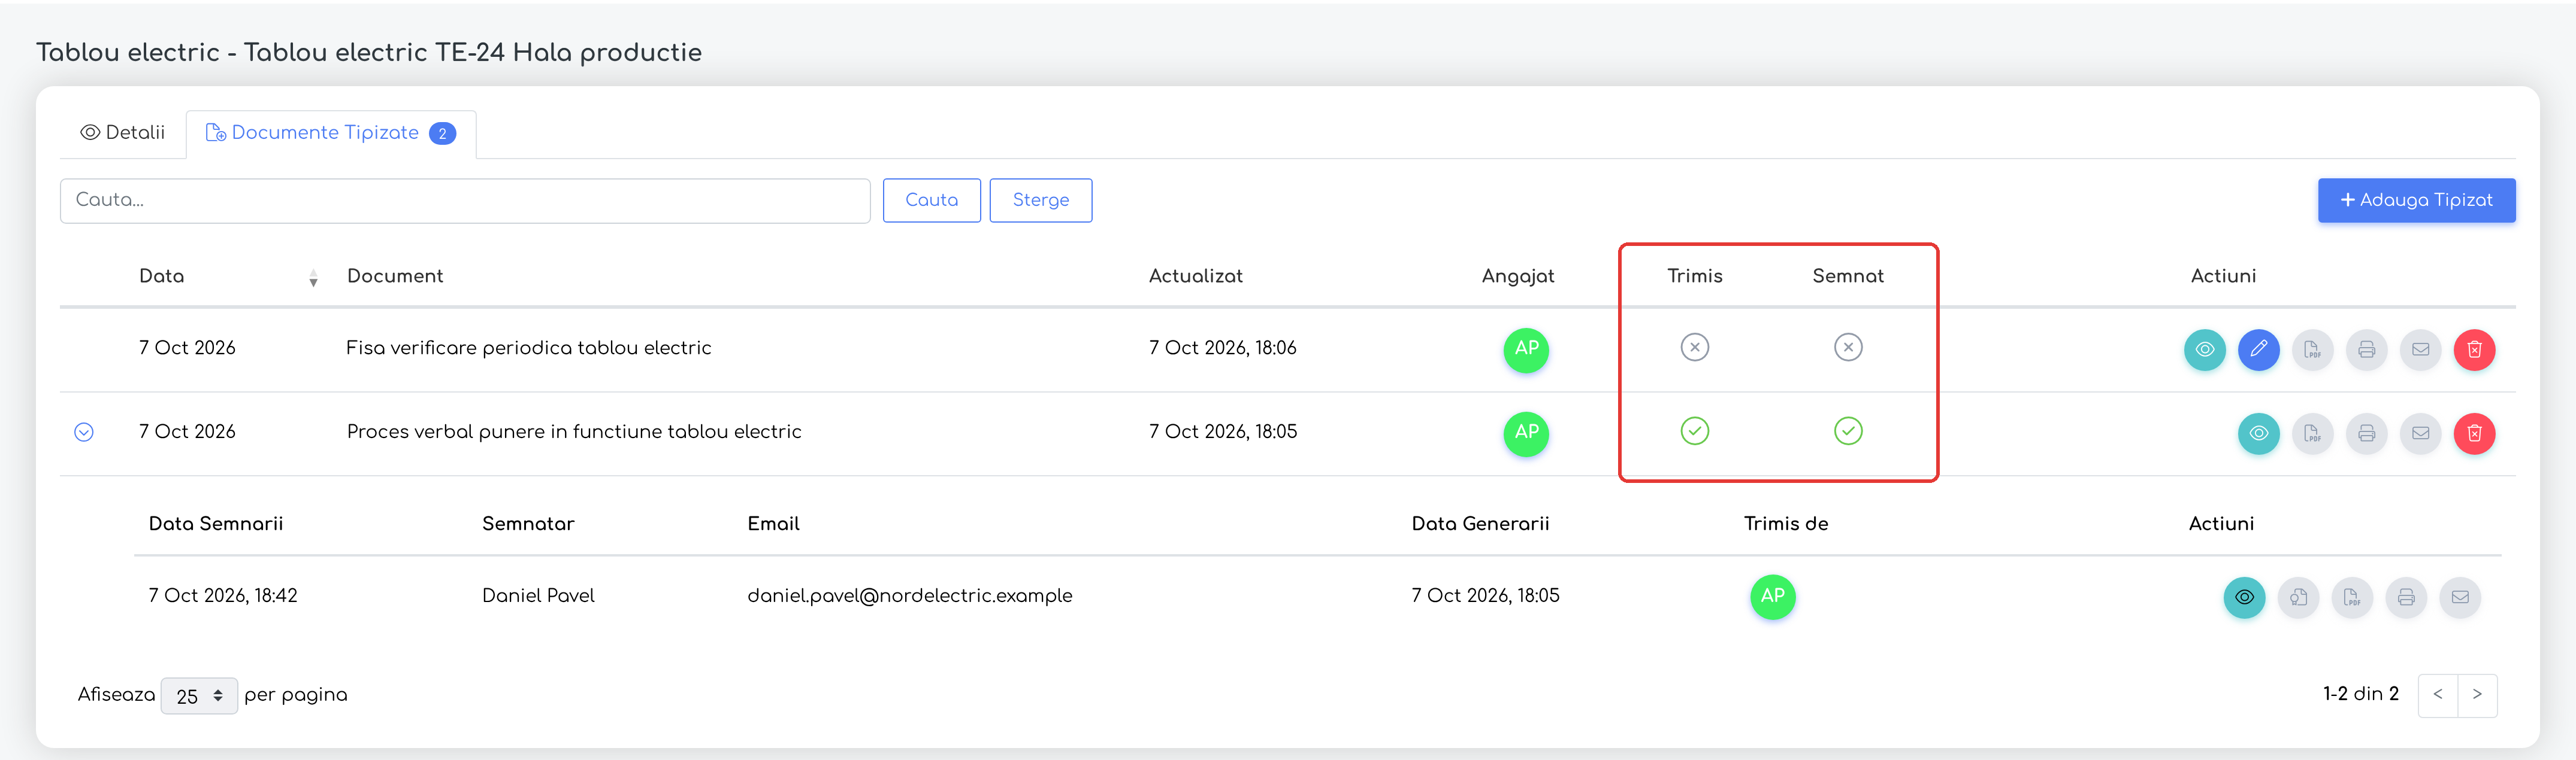The image size is (2576, 760).
Task: Print the Fisa verificare periodica document
Action: pos(2366,349)
